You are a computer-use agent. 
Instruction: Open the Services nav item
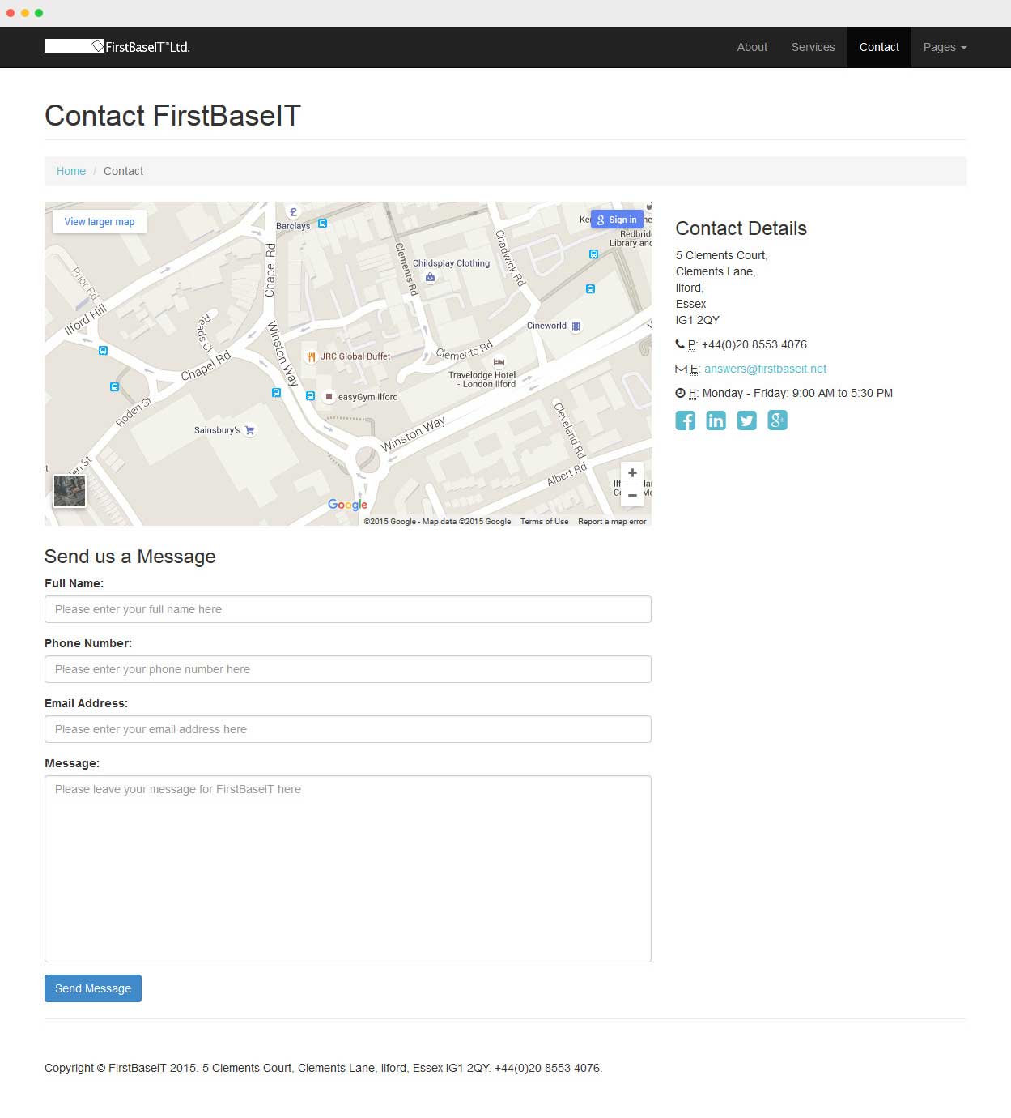pos(813,47)
